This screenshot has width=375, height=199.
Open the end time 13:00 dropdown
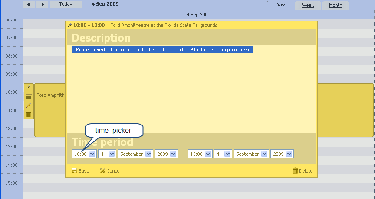tap(207, 154)
